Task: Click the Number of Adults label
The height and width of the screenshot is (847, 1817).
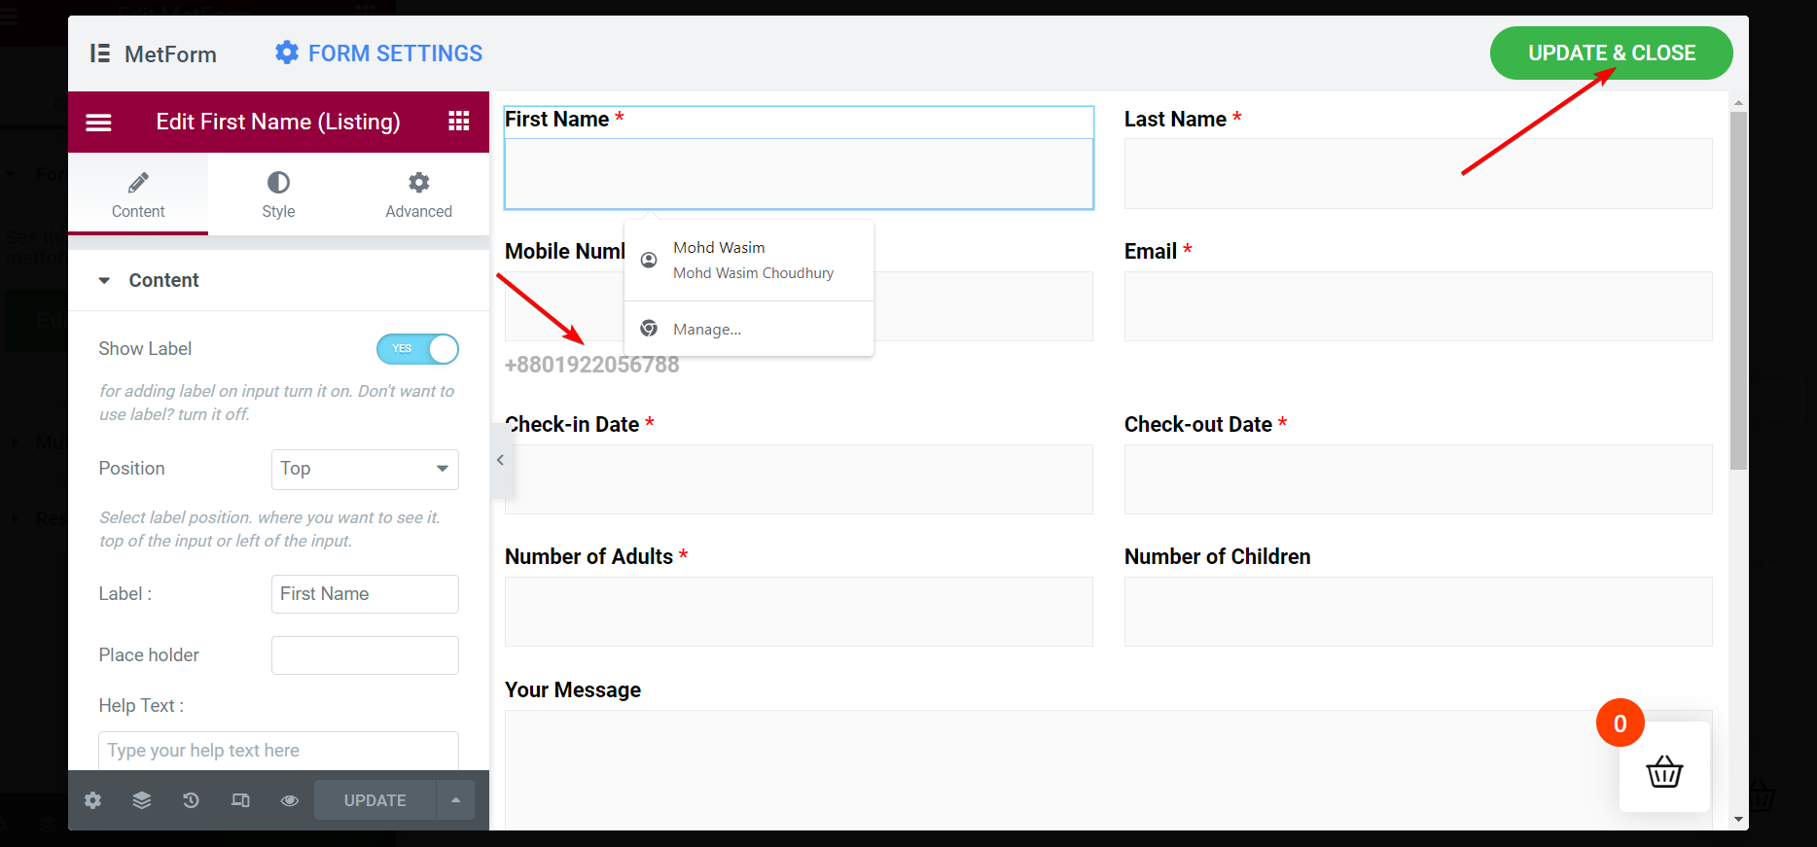Action: (588, 556)
